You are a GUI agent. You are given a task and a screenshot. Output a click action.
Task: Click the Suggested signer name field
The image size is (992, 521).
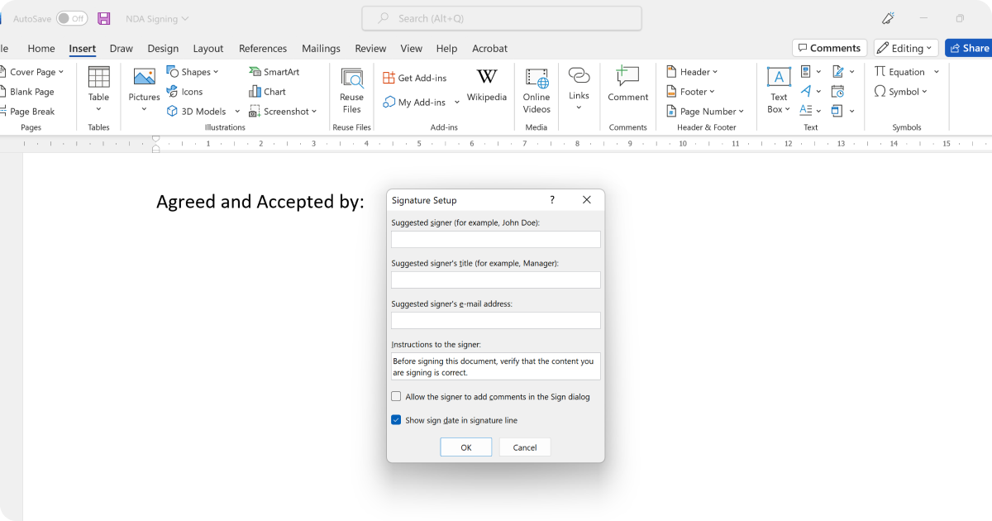click(496, 240)
